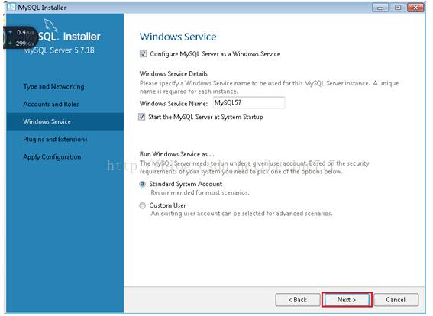The width and height of the screenshot is (433, 316).
Task: Click the Next button
Action: [347, 300]
